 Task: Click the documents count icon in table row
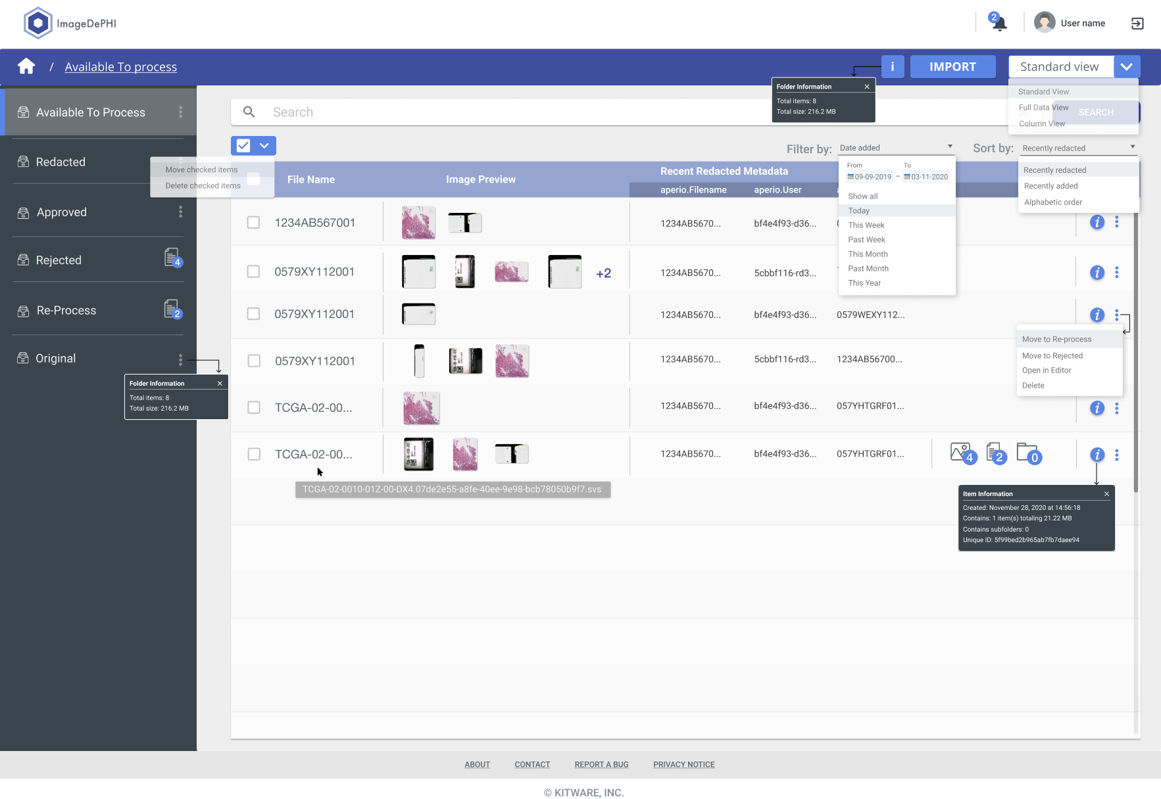[996, 453]
